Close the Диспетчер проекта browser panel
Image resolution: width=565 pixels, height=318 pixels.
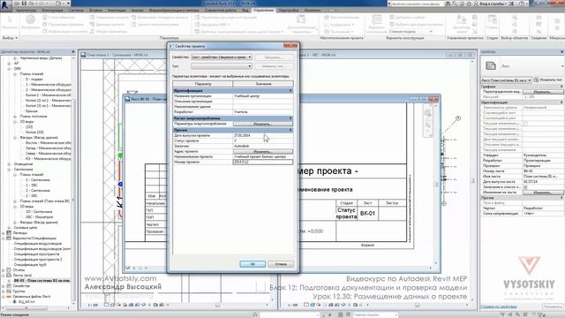(x=73, y=52)
